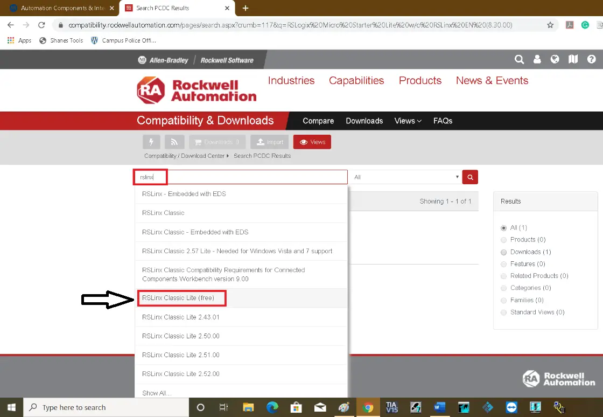Image resolution: width=603 pixels, height=417 pixels.
Task: Select the Features (0) radio button
Action: click(503, 265)
